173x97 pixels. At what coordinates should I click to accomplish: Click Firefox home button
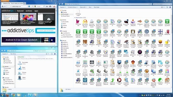[47, 7]
